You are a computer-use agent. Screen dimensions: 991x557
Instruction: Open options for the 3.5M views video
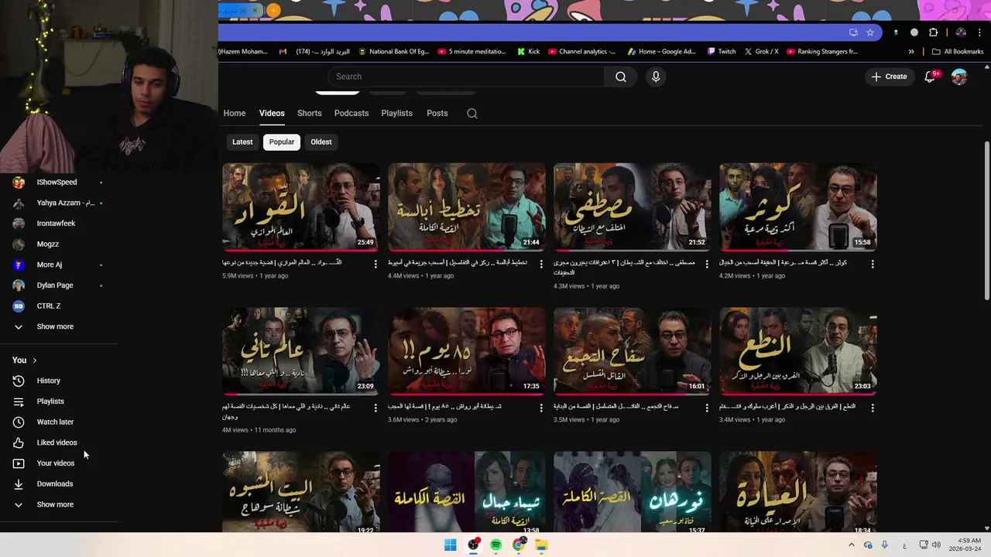tap(707, 408)
